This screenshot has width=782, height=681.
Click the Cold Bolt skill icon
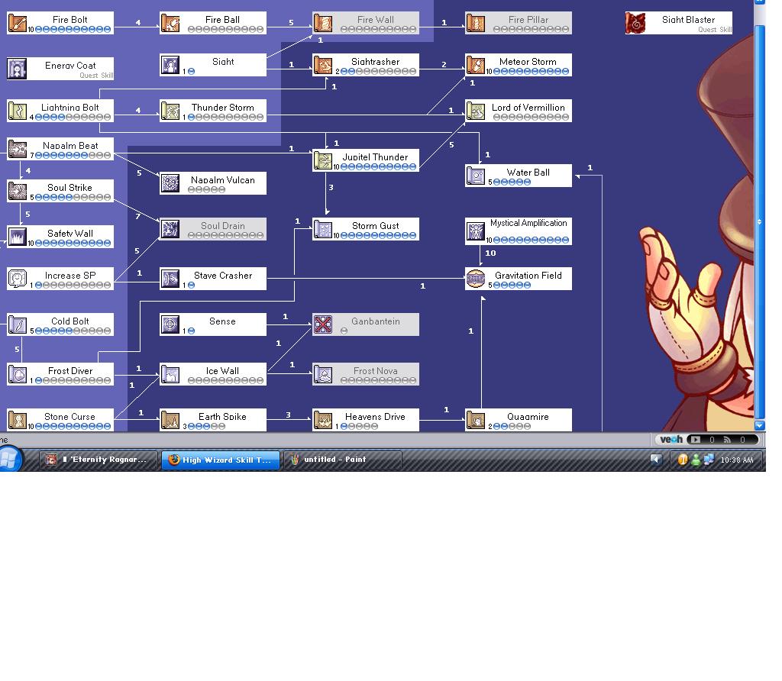[18, 324]
